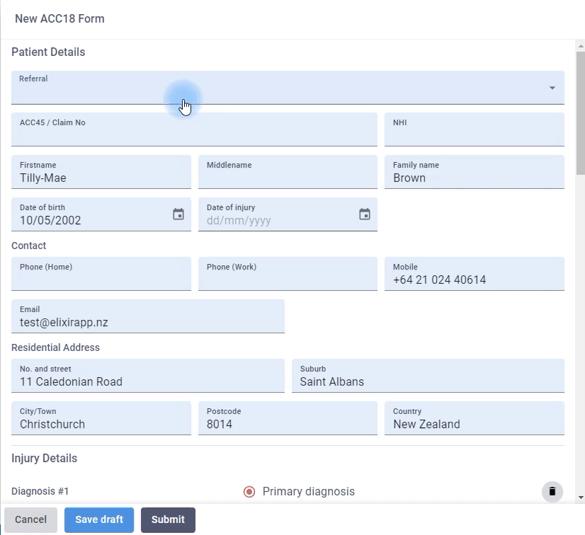Click the Phone (Home) field

coord(101,277)
